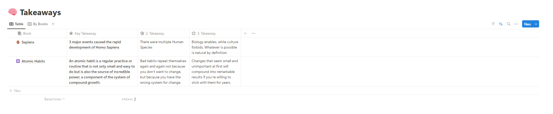Click the sort arrows icon
Screen dimensions: 553x114
tap(501, 24)
